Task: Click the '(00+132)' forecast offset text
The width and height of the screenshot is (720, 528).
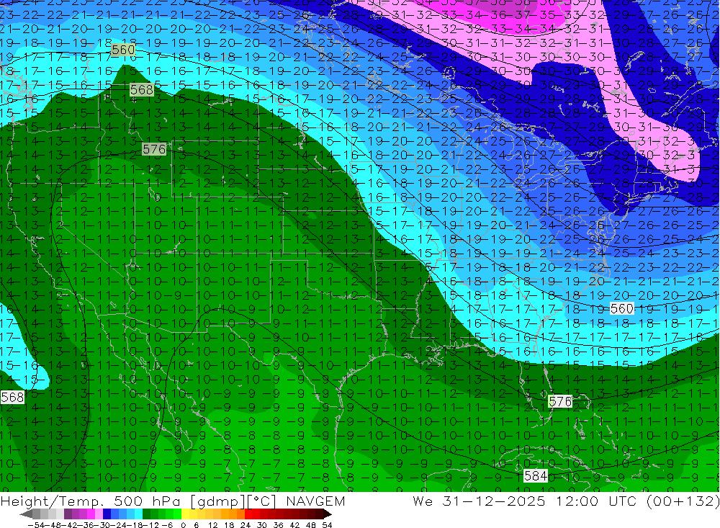Action: tap(682, 501)
